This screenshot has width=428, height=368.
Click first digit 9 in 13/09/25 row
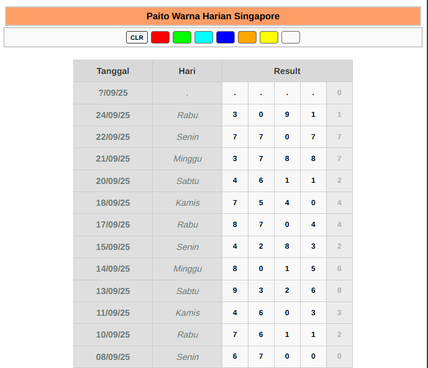pyautogui.click(x=235, y=290)
